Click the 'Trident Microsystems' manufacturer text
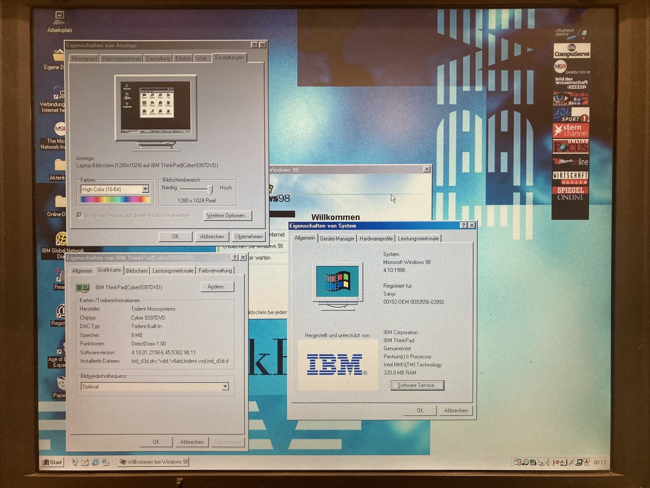This screenshot has width=650, height=488. point(153,309)
